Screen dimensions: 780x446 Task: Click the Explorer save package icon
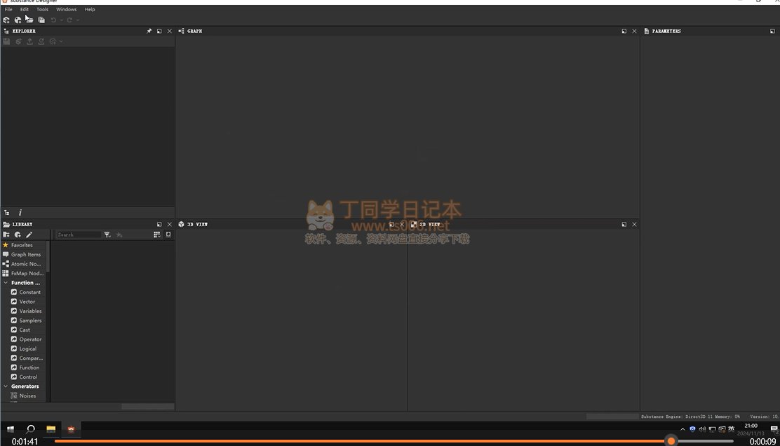pyautogui.click(x=6, y=41)
